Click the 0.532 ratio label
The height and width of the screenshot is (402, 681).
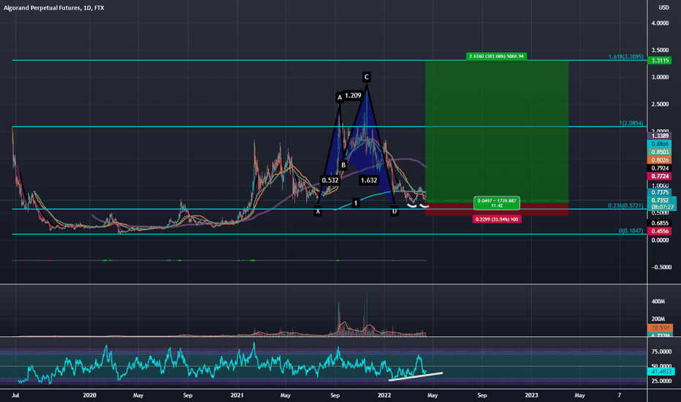coord(330,180)
